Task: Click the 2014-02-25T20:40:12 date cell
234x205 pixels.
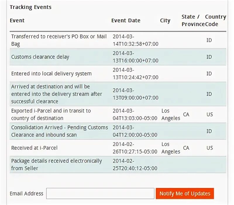Action: (135, 164)
